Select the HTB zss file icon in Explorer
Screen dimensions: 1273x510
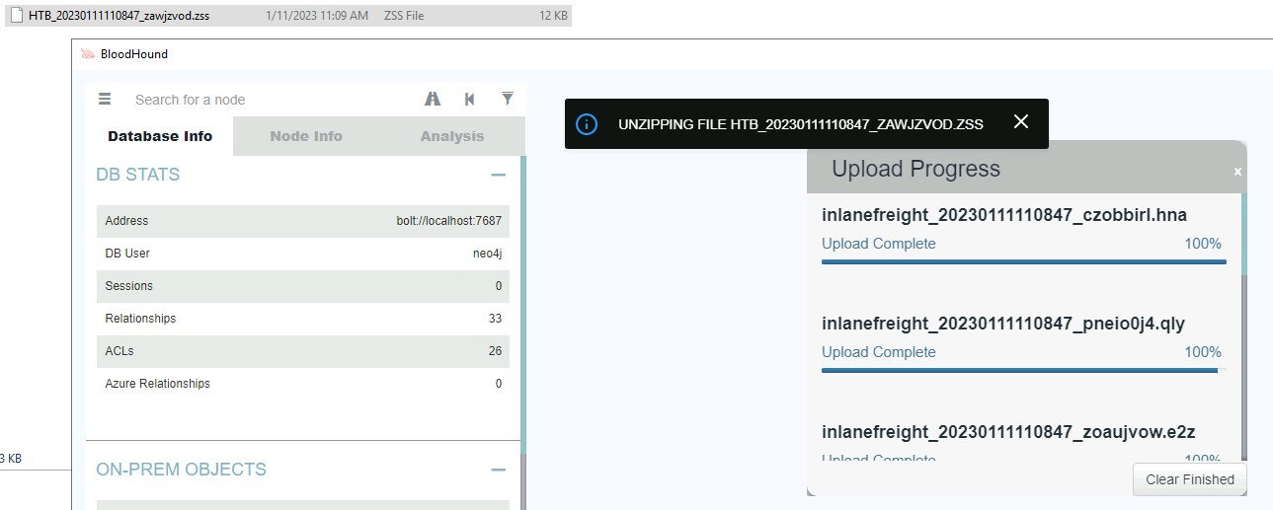pos(16,16)
